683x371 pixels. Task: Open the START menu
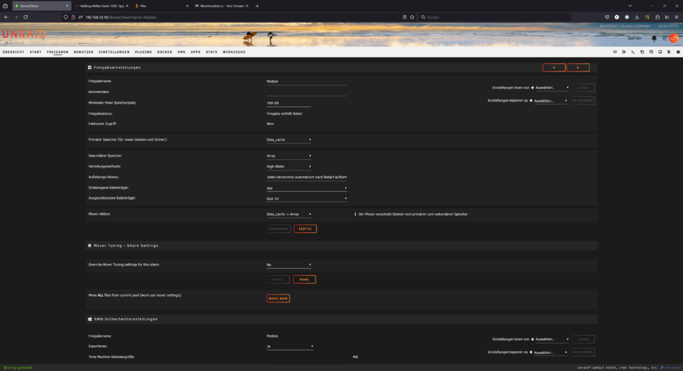pos(36,52)
